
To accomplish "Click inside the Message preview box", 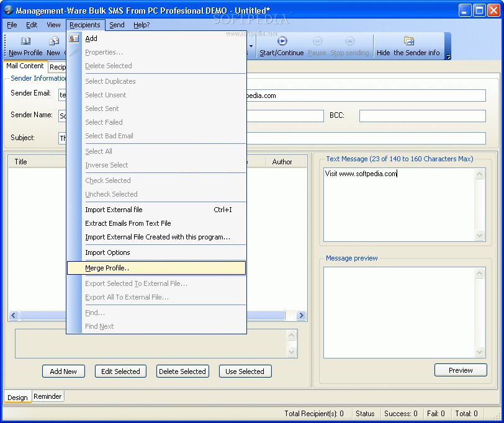I will 399,313.
